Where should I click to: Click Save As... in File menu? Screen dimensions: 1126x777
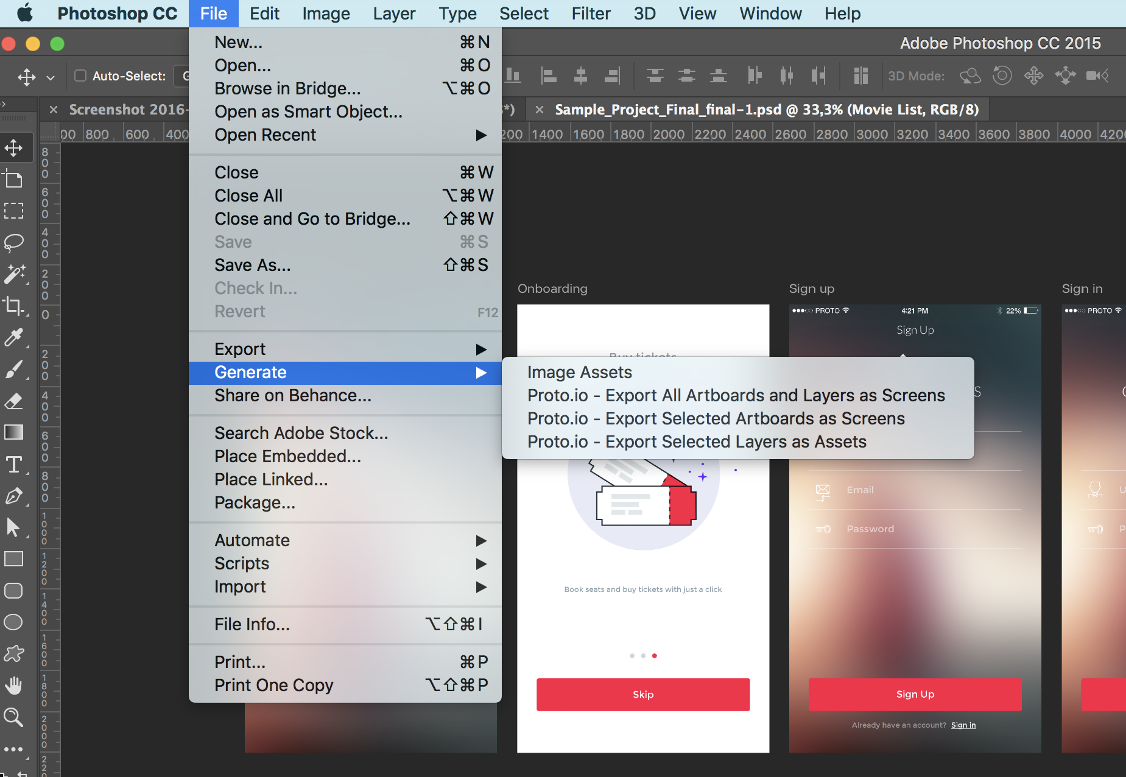(345, 265)
